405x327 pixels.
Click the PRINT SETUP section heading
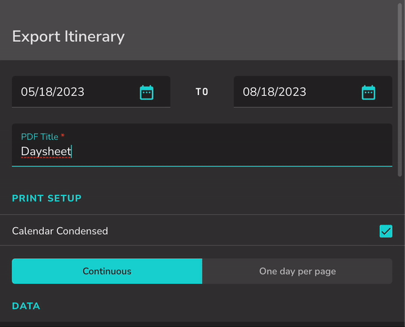47,198
